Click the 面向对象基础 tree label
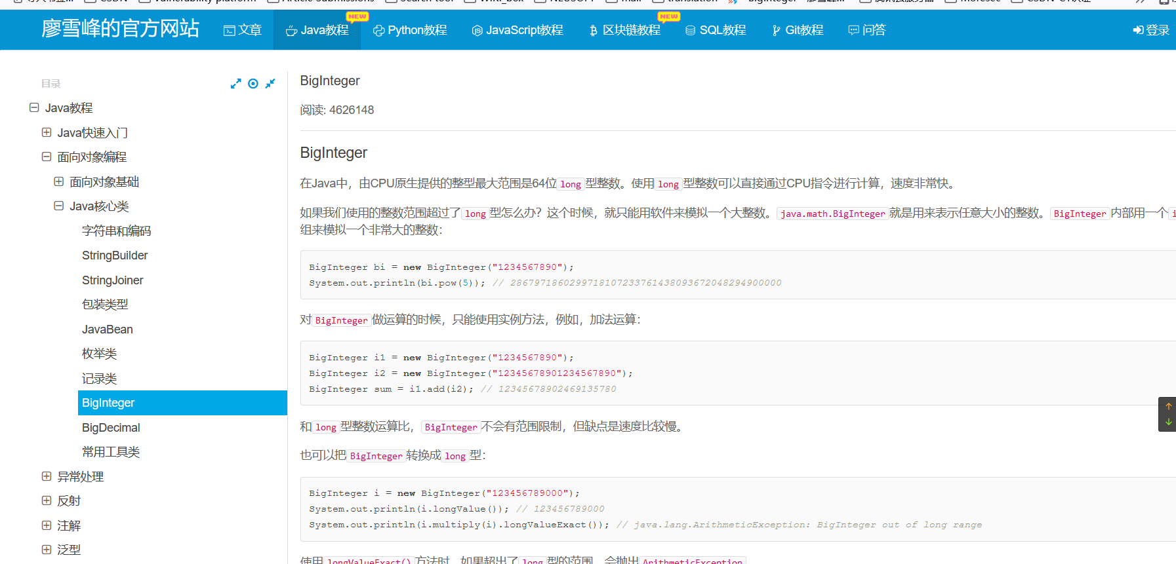This screenshot has width=1176, height=564. pos(104,181)
